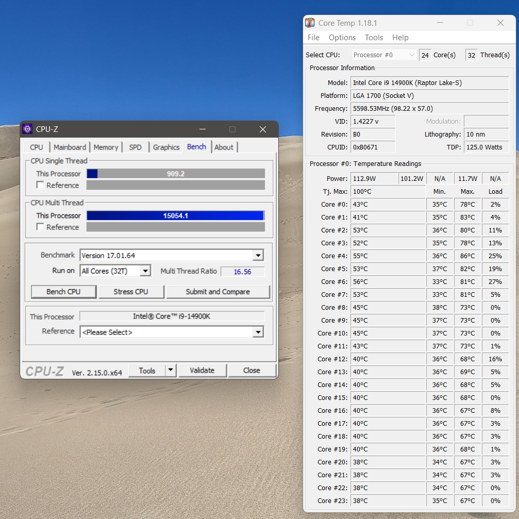Enable Reference checkbox under CPU Single Thread
The height and width of the screenshot is (519, 519).
(x=40, y=185)
